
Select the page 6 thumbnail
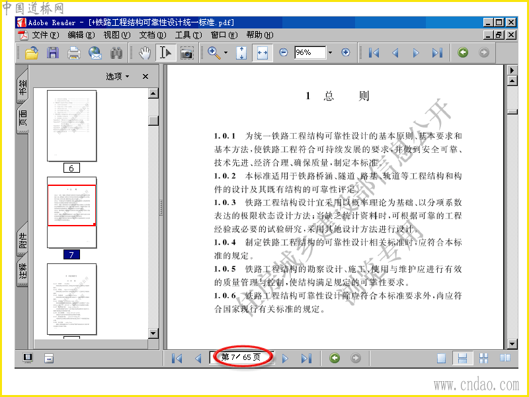[71, 126]
